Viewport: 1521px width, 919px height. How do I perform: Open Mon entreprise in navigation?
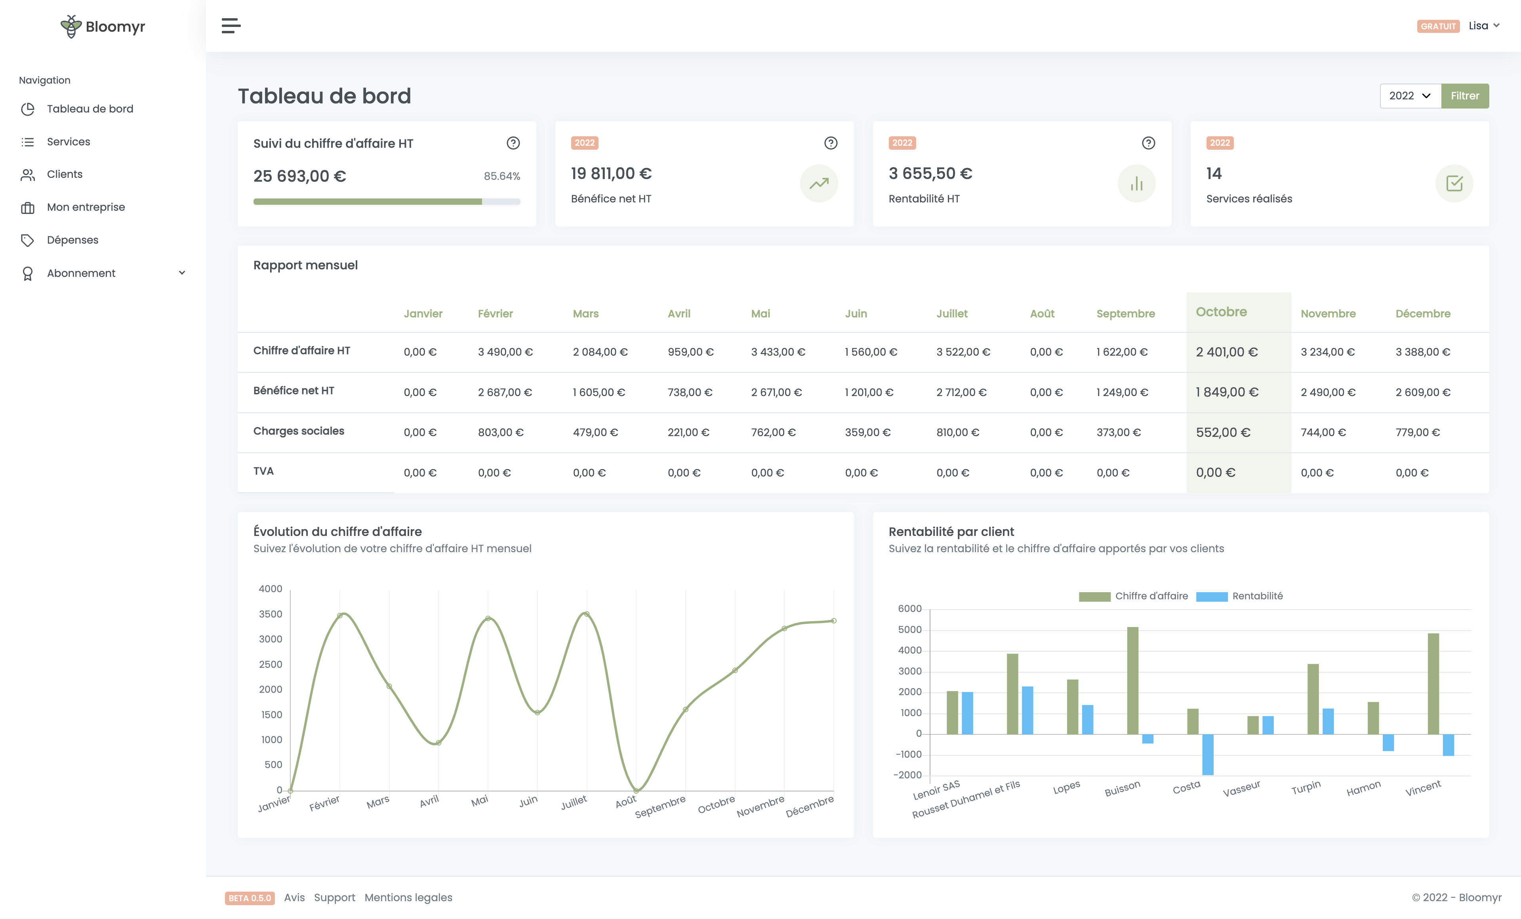86,207
